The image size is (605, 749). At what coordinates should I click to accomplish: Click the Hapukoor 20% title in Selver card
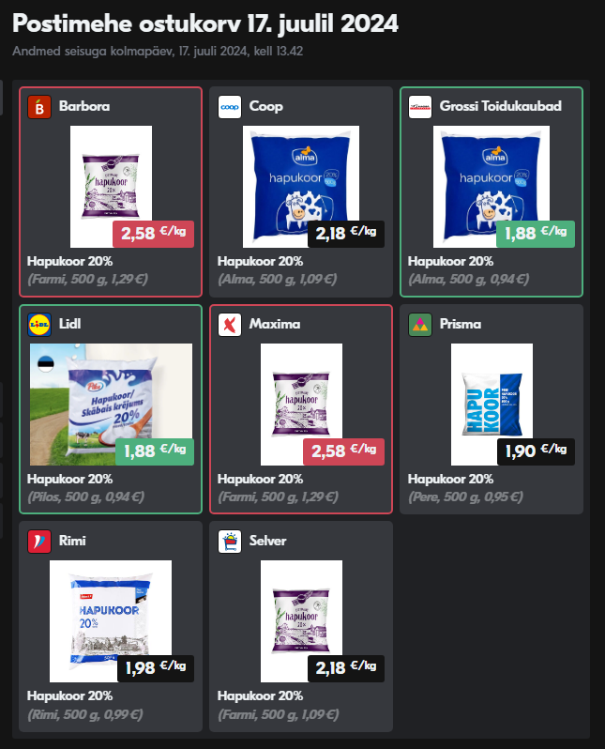click(x=260, y=696)
